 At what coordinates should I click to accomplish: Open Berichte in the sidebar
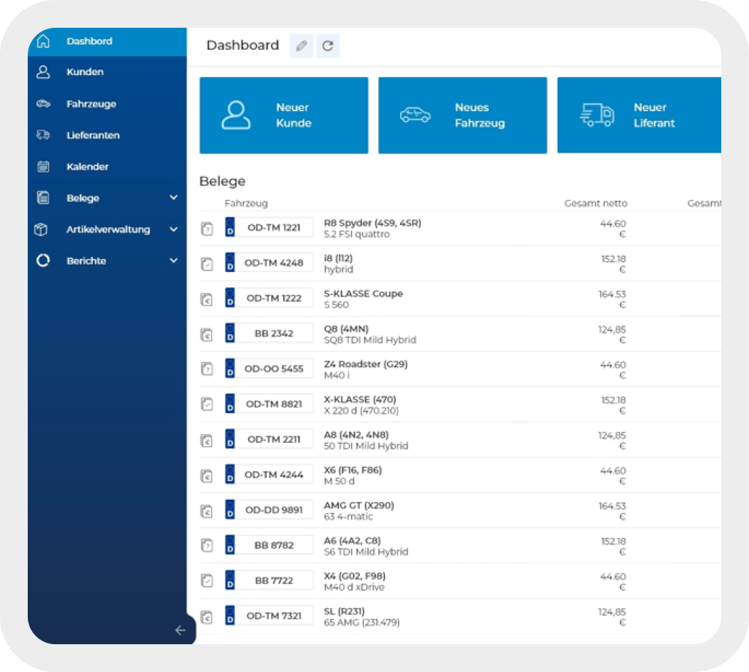[x=107, y=260]
